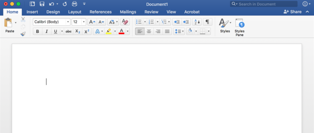
Task: Open the References tab
Action: [x=100, y=12]
